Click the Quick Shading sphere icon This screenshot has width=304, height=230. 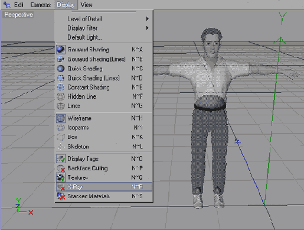[61, 69]
